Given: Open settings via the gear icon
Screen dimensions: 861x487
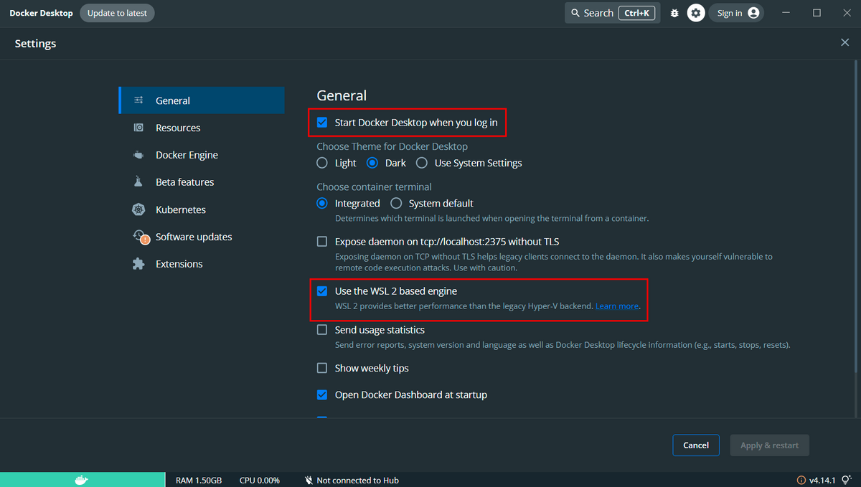Looking at the screenshot, I should [696, 13].
